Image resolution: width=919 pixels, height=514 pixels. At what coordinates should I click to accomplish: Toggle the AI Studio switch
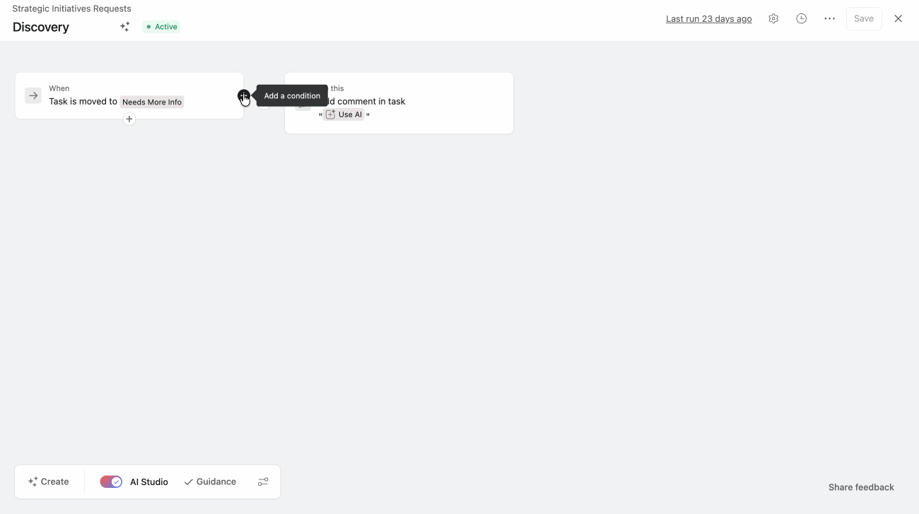pos(111,482)
